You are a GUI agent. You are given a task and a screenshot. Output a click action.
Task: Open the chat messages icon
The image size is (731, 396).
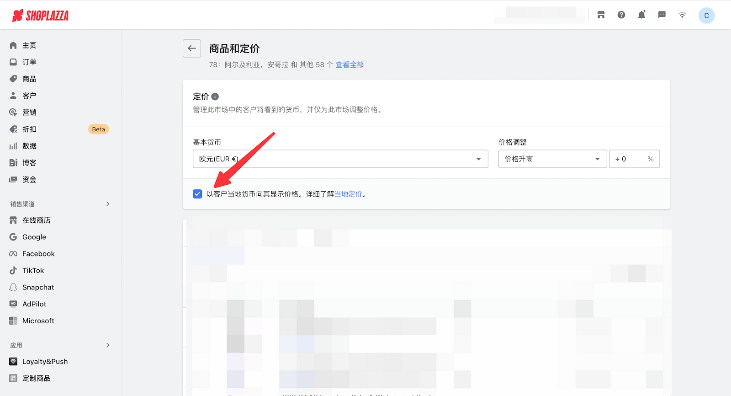point(662,15)
